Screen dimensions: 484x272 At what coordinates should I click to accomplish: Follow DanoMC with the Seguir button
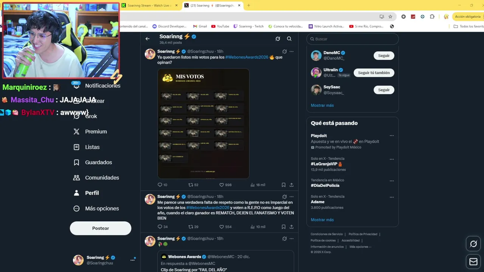click(384, 56)
